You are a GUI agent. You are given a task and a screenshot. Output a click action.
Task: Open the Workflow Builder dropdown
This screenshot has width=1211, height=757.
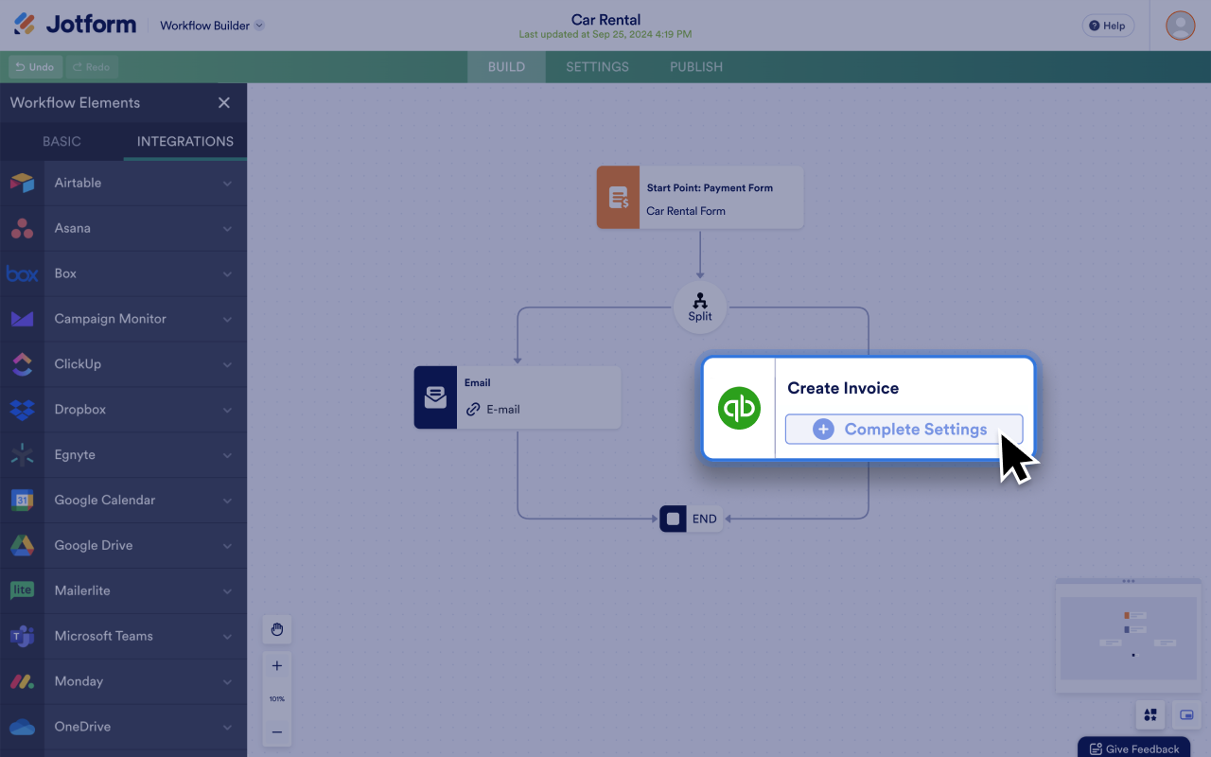tap(212, 26)
